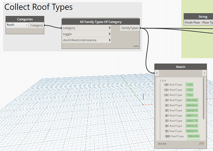Open the Roofs category dropdown
213x151 pixels.
click(17, 25)
